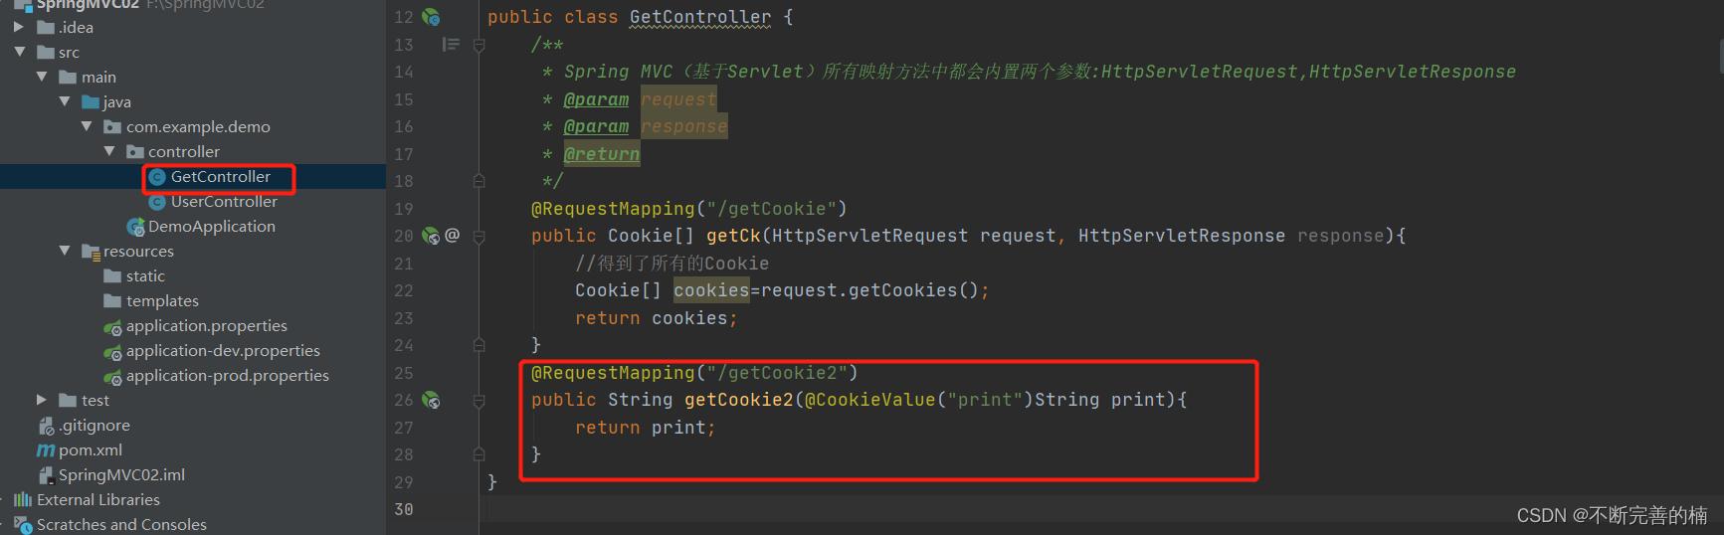1724x535 pixels.
Task: Click the GetController class name in code
Action: (x=700, y=17)
